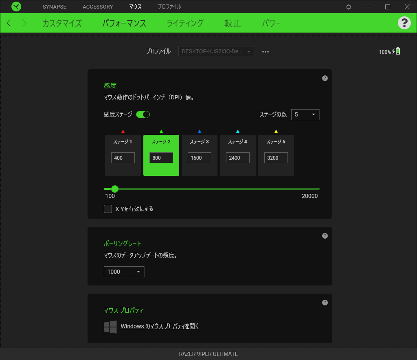This screenshot has height=360, width=417.
Task: Click the battery charging status icon
Action: coord(396,51)
